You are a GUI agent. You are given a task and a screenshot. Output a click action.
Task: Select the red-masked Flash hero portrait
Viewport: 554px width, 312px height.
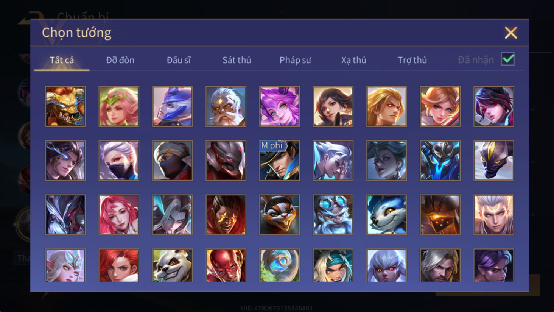226,265
